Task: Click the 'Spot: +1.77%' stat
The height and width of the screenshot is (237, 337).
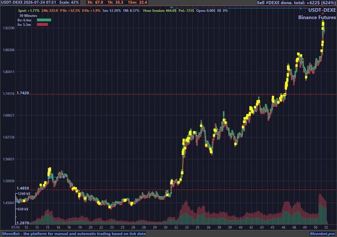Action: [29, 10]
